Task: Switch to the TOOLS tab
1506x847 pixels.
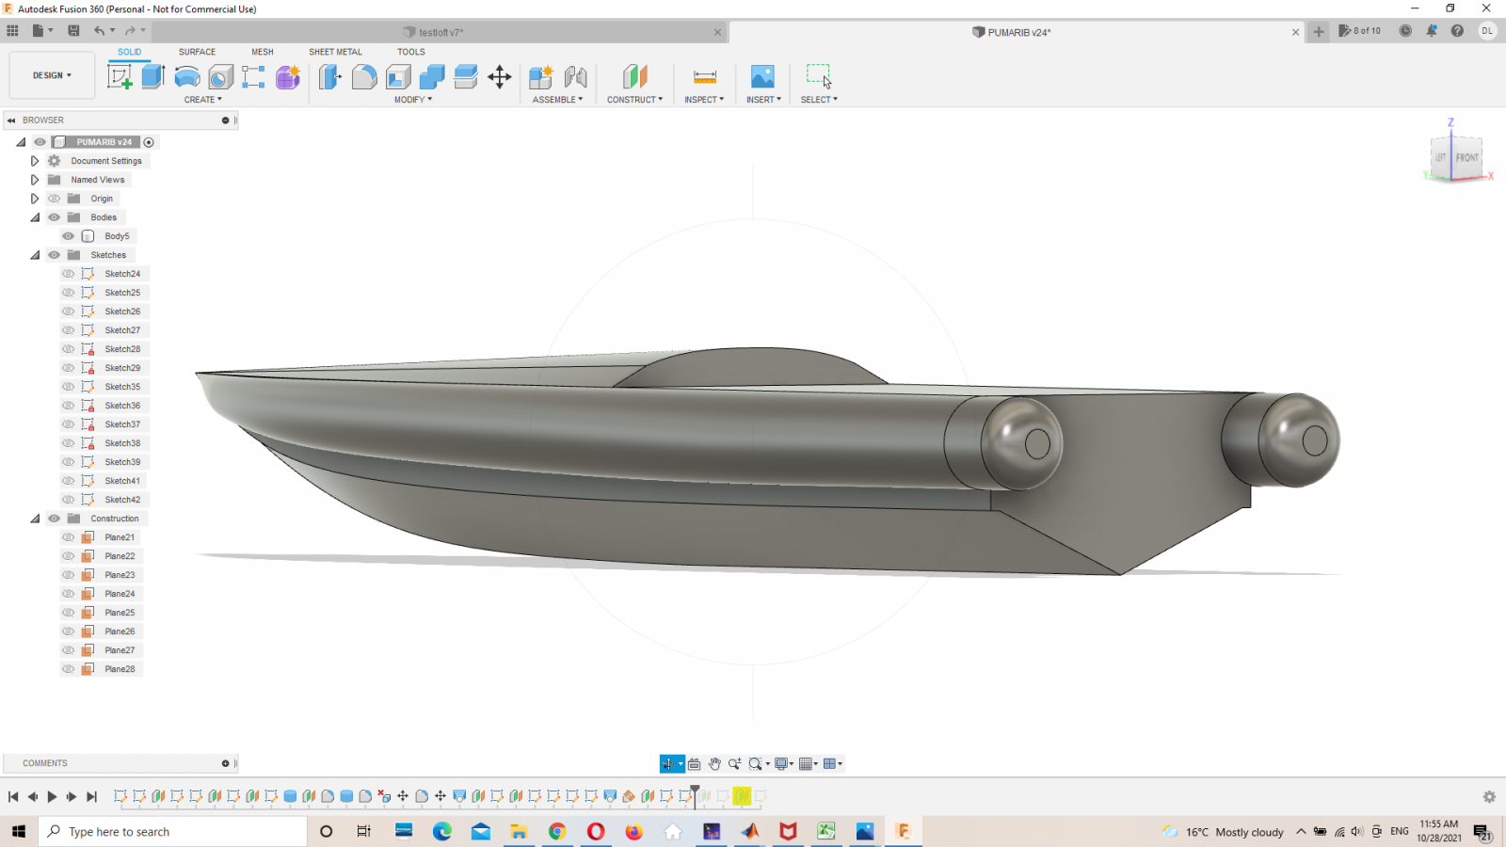Action: click(x=410, y=52)
